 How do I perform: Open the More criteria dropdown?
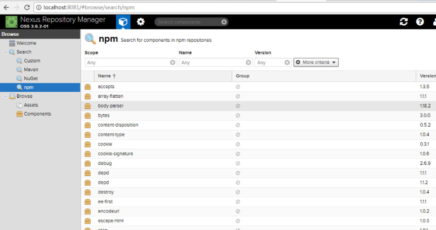point(316,62)
